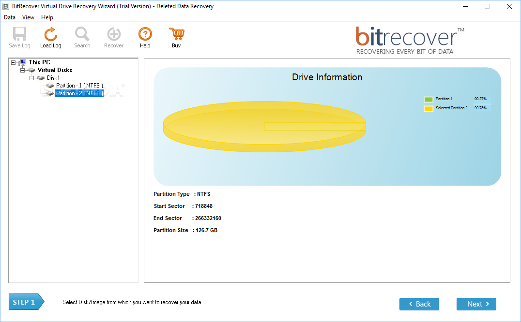The image size is (521, 322).
Task: Click the 'Partition 1' legend label
Action: click(444, 99)
